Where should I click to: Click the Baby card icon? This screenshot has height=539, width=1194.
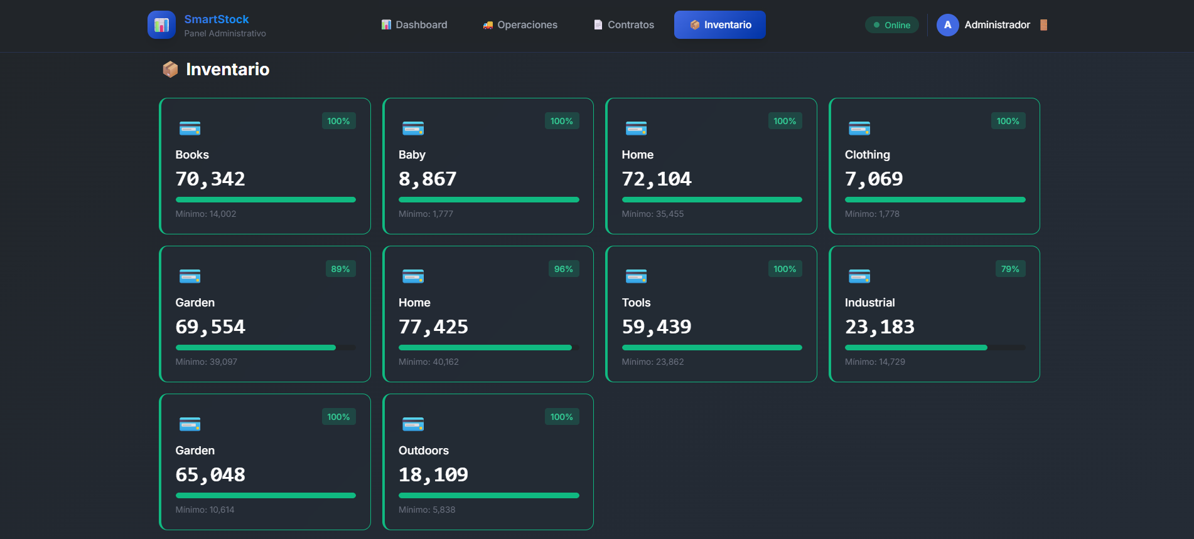[413, 128]
